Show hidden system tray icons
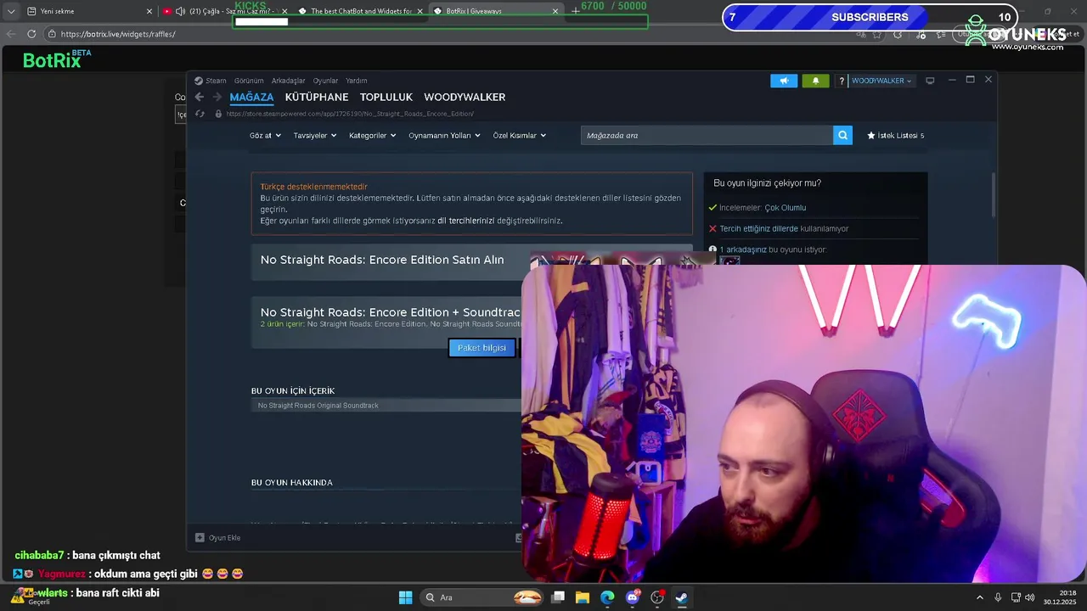1087x611 pixels. coord(980,597)
